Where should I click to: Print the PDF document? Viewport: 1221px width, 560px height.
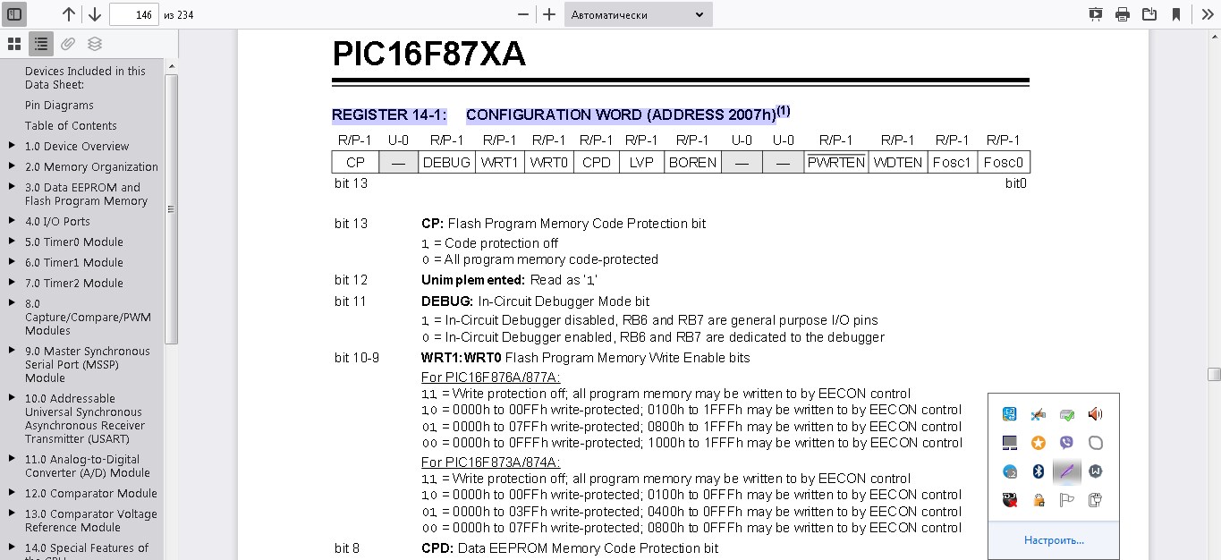(1123, 14)
